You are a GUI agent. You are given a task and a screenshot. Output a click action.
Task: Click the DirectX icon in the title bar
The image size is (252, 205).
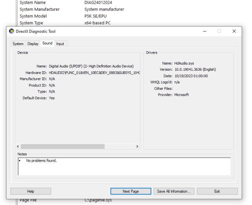tap(11, 31)
